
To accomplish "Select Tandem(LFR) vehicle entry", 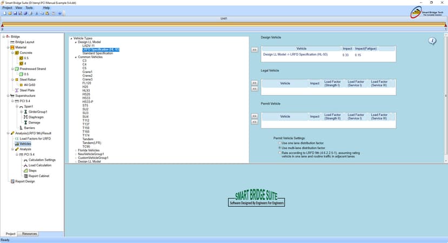I will click(91, 143).
